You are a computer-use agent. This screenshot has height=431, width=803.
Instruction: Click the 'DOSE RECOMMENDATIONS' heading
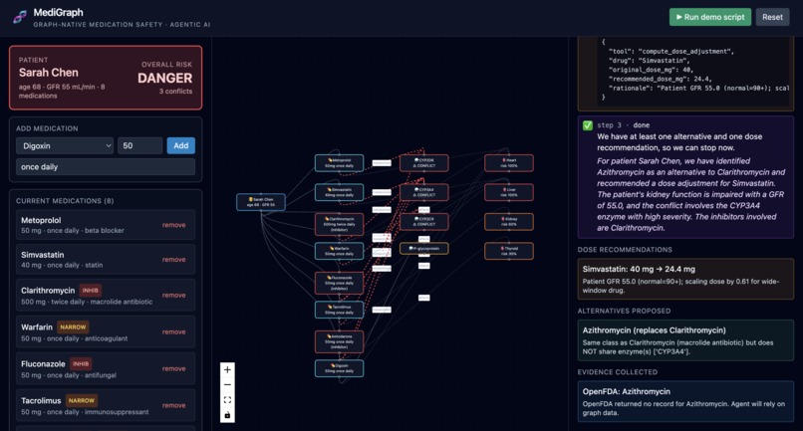[x=625, y=250]
